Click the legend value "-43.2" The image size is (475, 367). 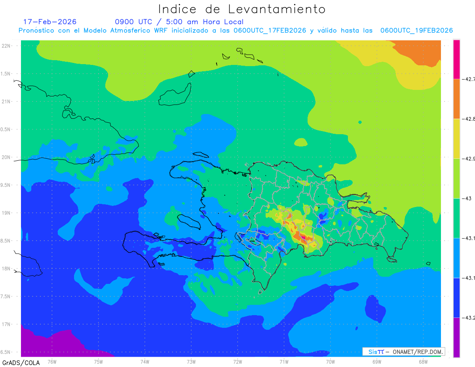point(469,318)
